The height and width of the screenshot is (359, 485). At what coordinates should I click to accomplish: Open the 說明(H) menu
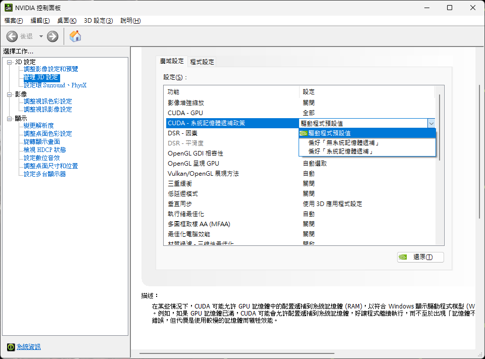[130, 20]
